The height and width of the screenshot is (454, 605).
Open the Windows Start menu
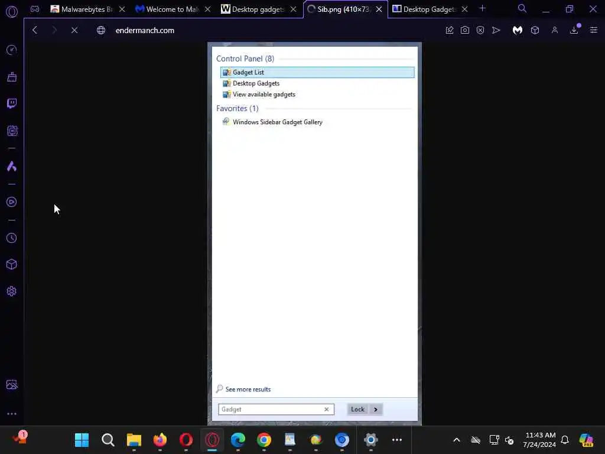82,440
